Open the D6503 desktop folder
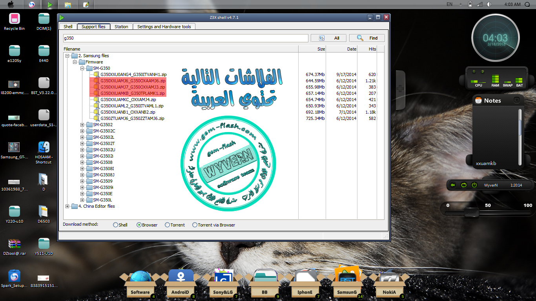 click(x=44, y=214)
